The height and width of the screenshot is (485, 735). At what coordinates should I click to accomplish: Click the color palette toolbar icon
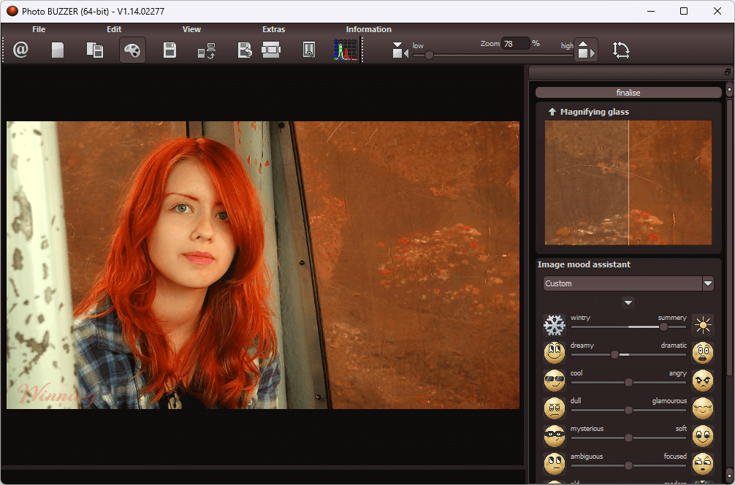(132, 50)
